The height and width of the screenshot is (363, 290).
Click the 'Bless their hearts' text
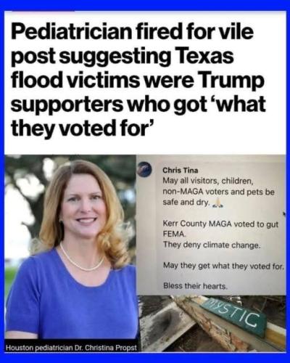196,286
